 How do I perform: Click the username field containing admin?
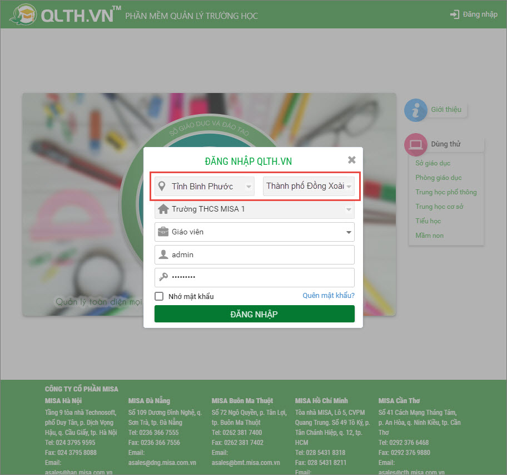click(255, 255)
